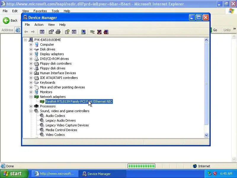The image size is (237, 178).
Task: Open the Device Manager File menu
Action: [x=27, y=25]
